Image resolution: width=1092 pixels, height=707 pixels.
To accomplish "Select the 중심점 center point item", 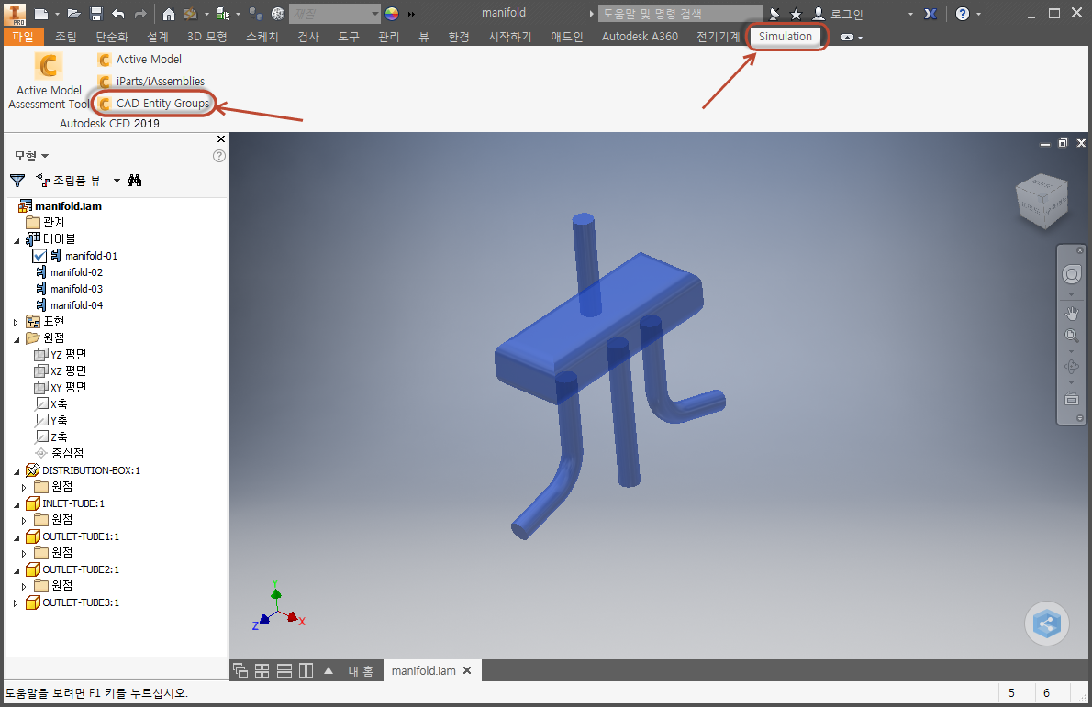I will [x=60, y=454].
